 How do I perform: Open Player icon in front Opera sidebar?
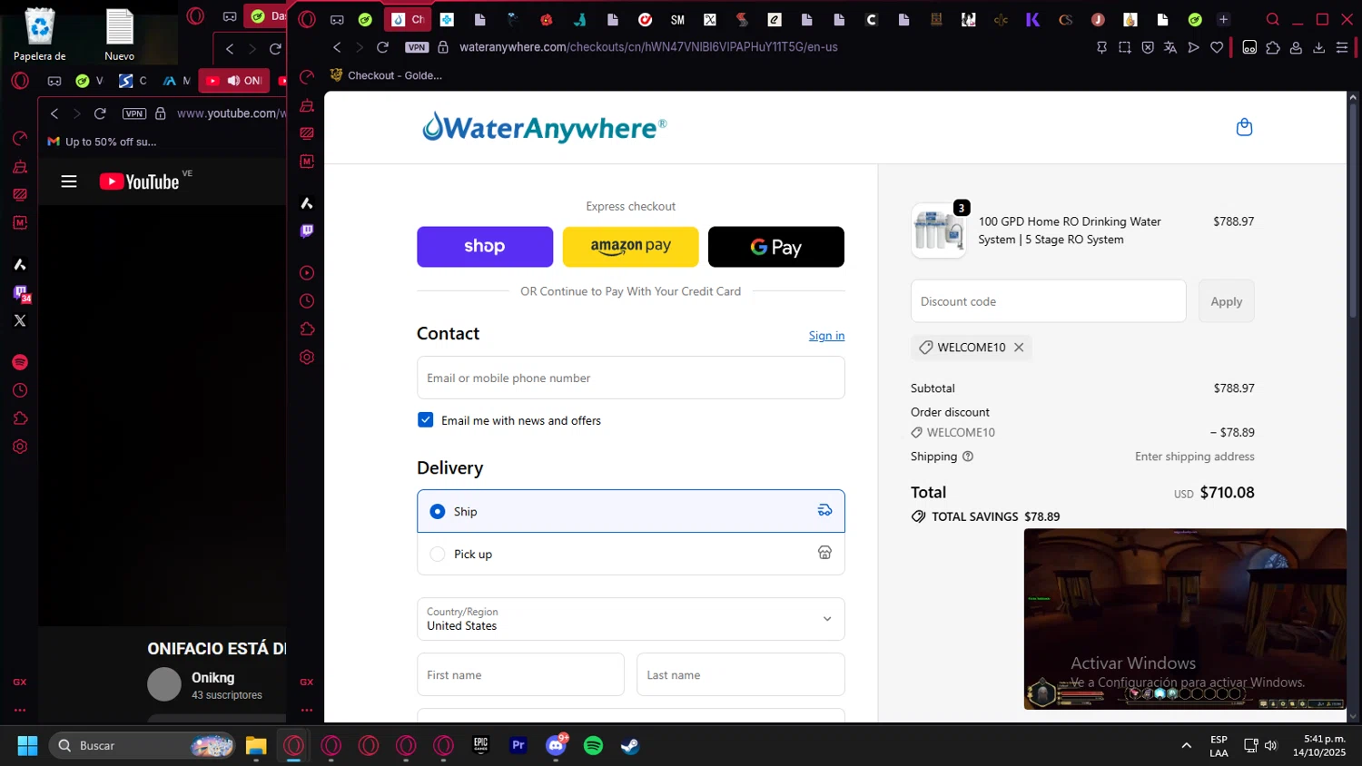[307, 272]
